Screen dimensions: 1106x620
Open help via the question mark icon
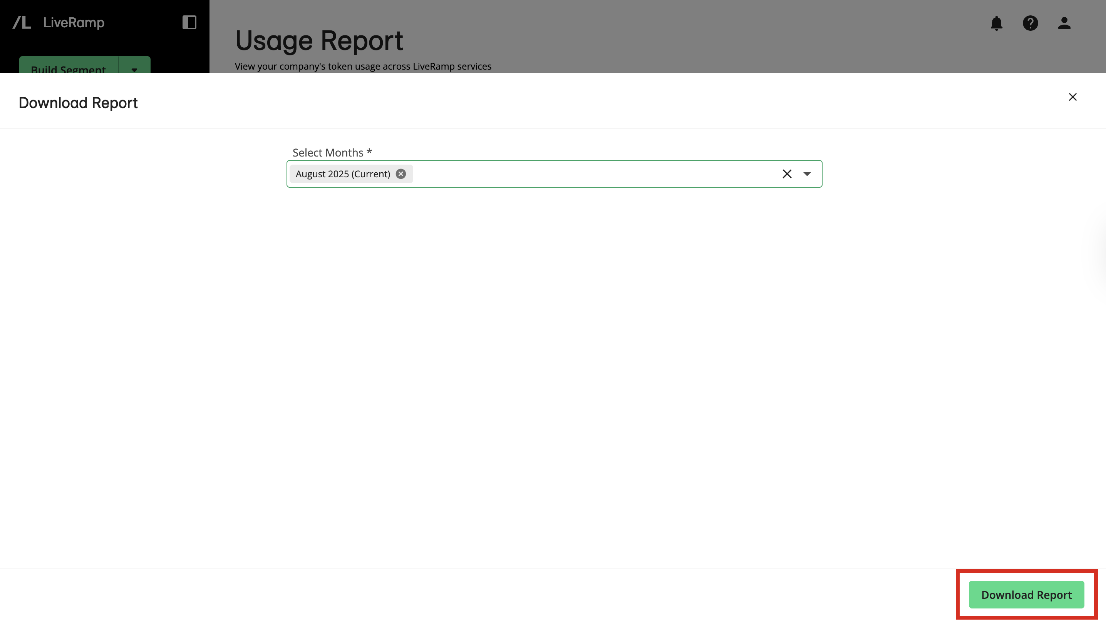[1031, 23]
